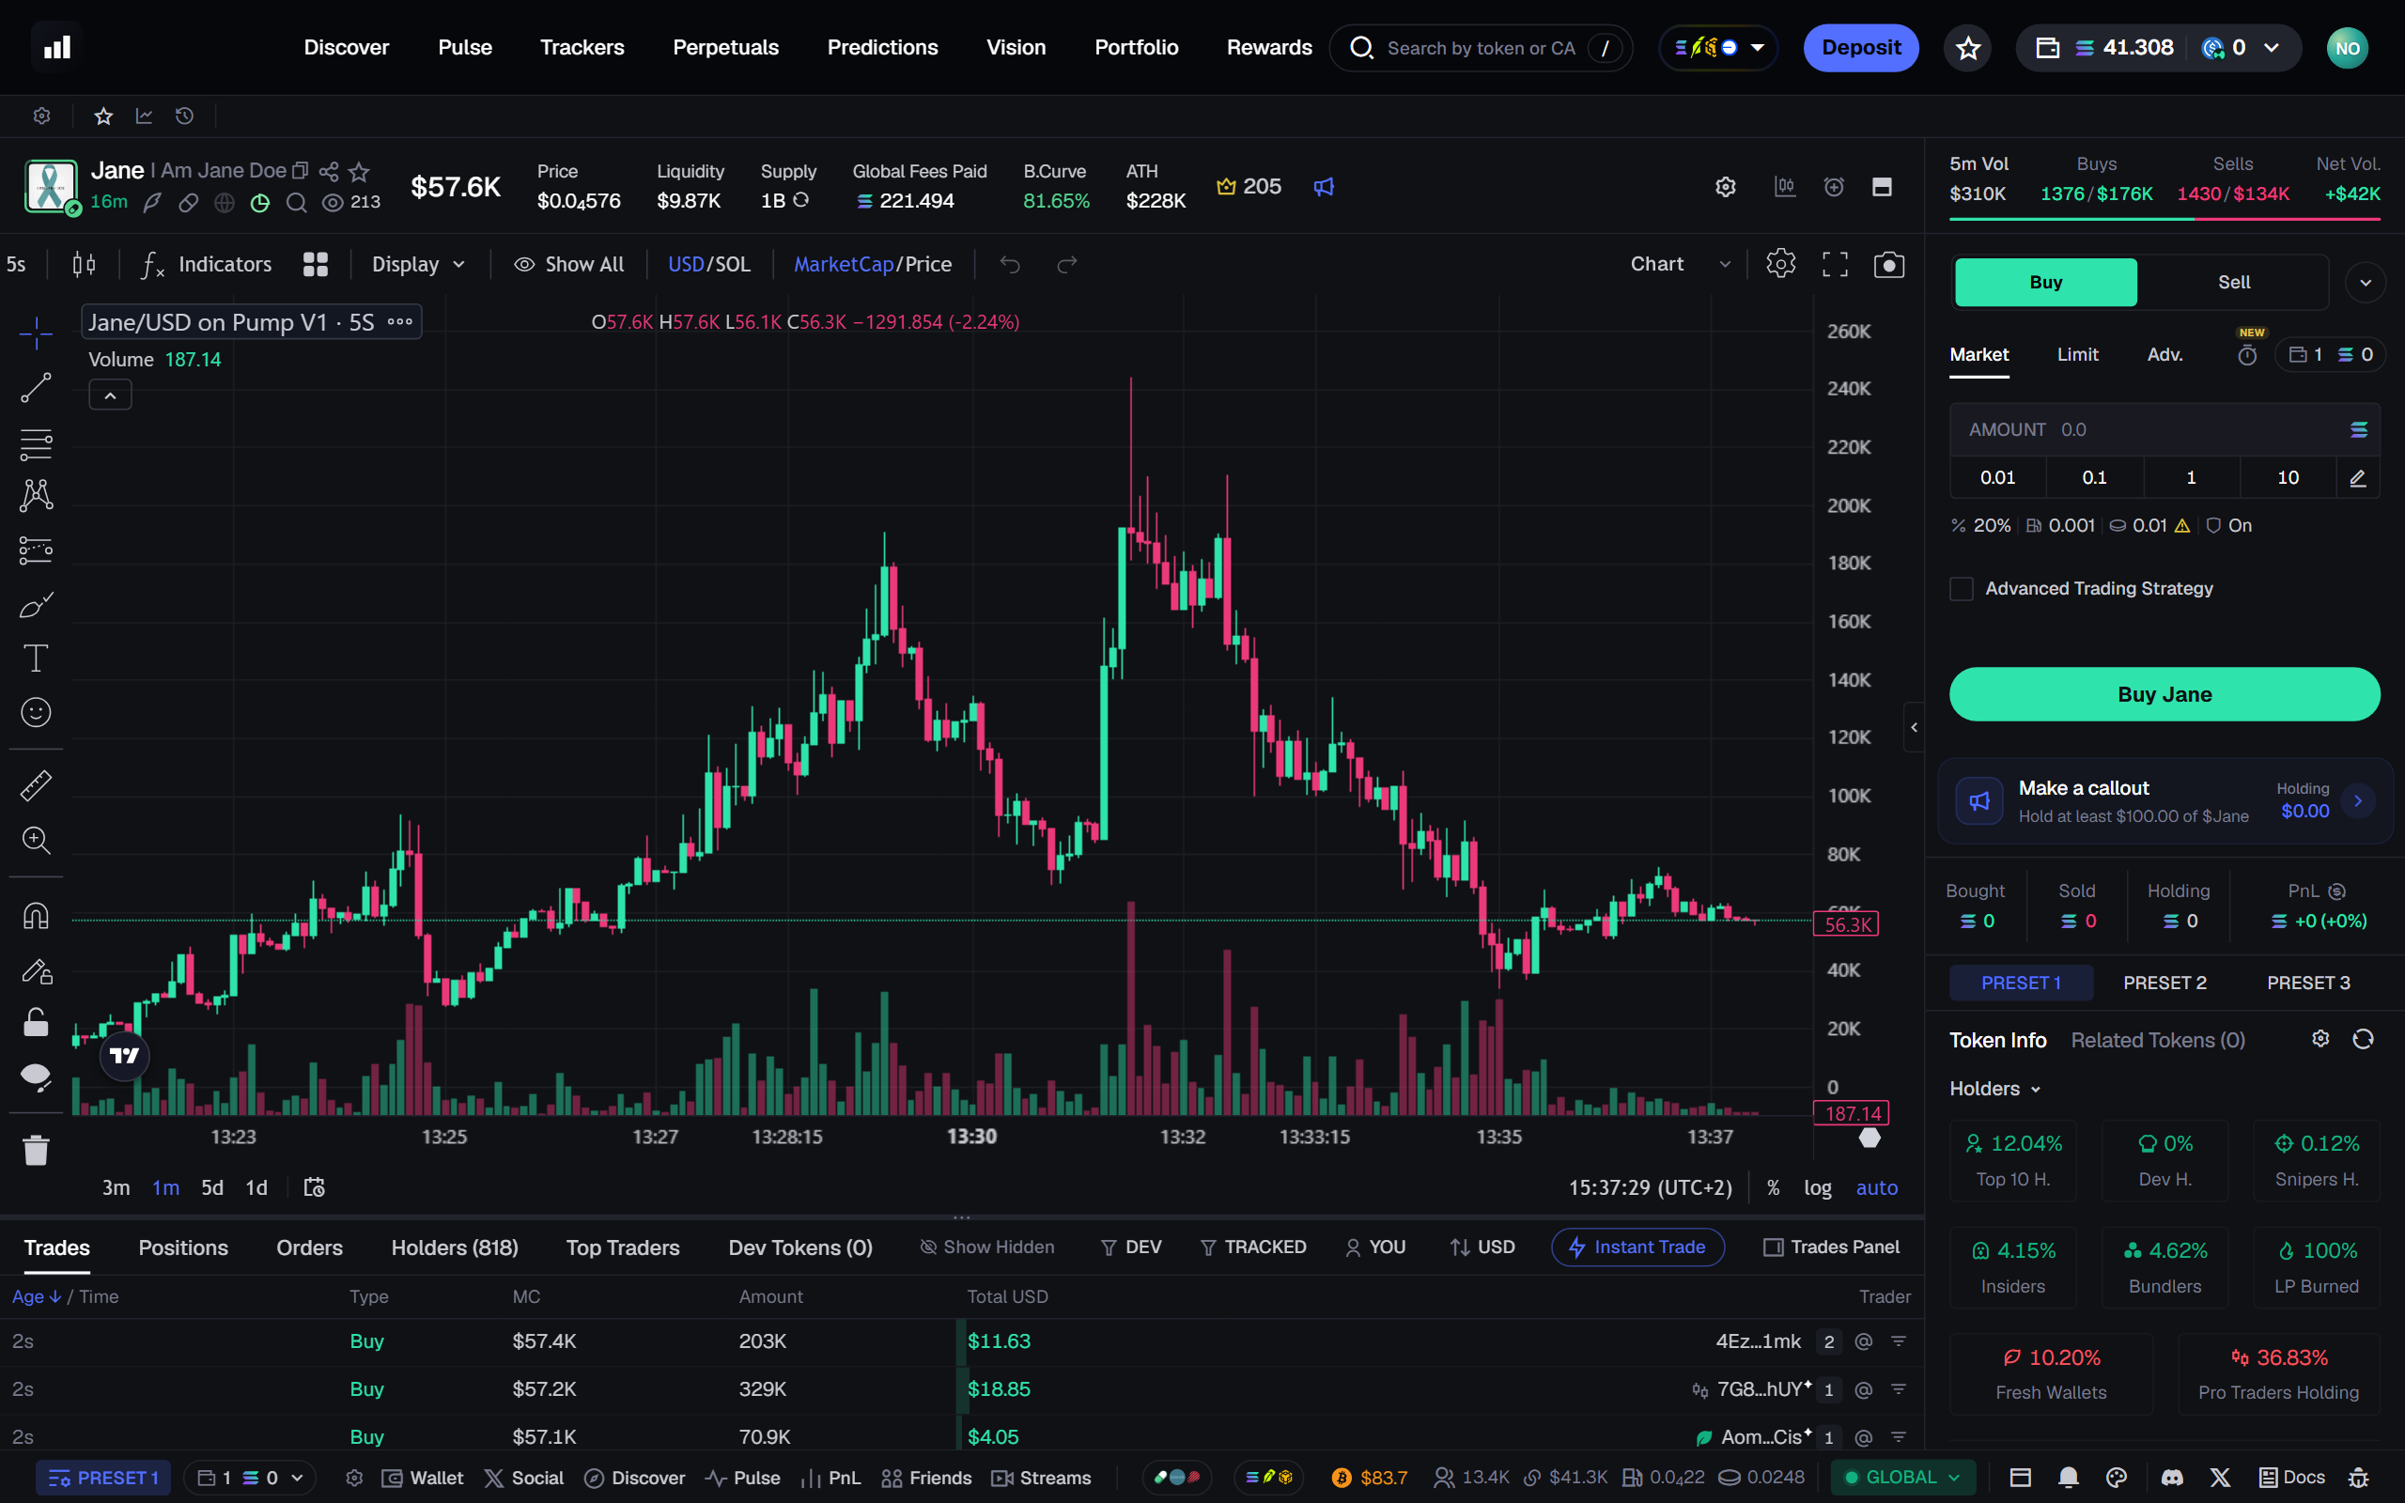Screen dimensions: 2405x1503
Task: Open the Display dropdown
Action: coord(418,264)
